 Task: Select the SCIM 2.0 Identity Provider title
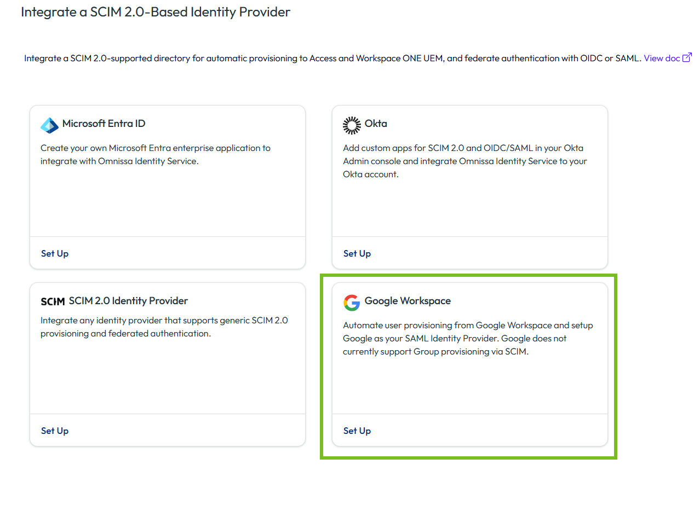pos(128,301)
